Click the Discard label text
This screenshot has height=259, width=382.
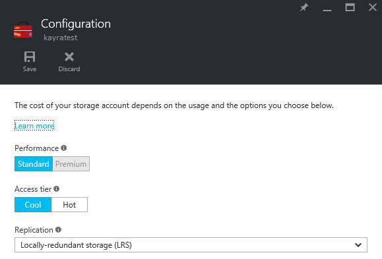pyautogui.click(x=69, y=69)
